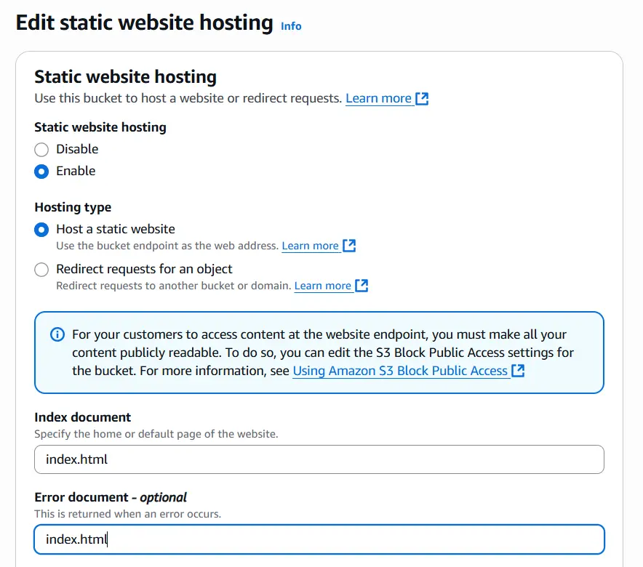Open Using Amazon S3 Block Public Access link
This screenshot has height=567, width=643.
399,371
